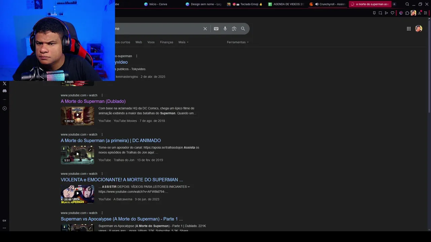Mute the Crunchyroll tab audio icon
The image size is (431, 242).
coord(317,4)
